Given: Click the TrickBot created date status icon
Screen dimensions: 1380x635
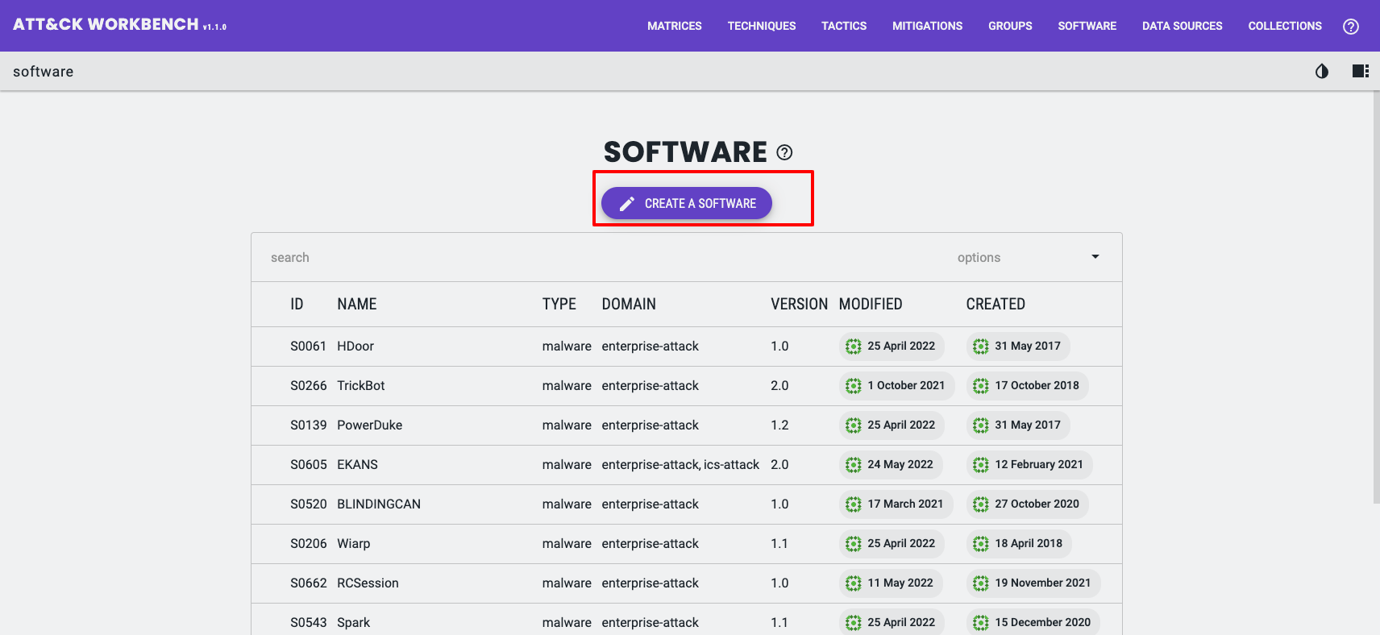Looking at the screenshot, I should click(980, 386).
